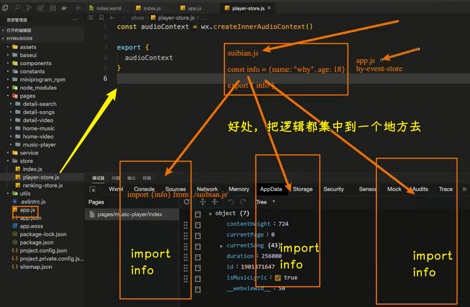Expand the currentSong {43} node

[221, 246]
